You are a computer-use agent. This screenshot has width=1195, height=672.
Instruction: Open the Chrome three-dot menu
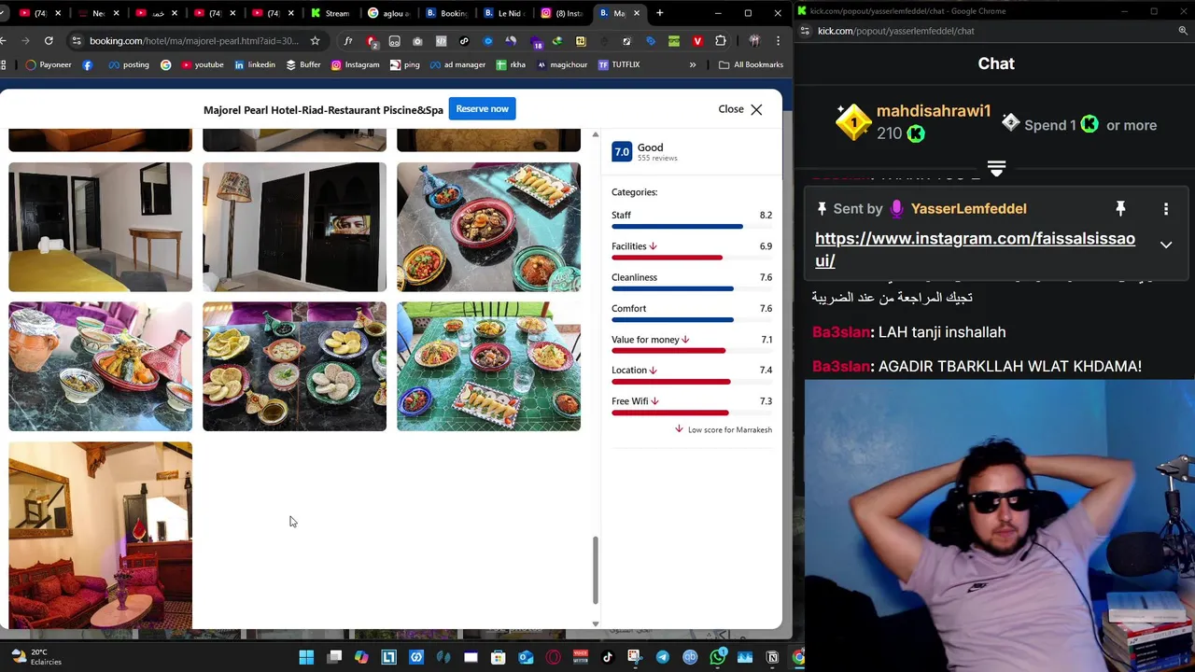click(778, 41)
